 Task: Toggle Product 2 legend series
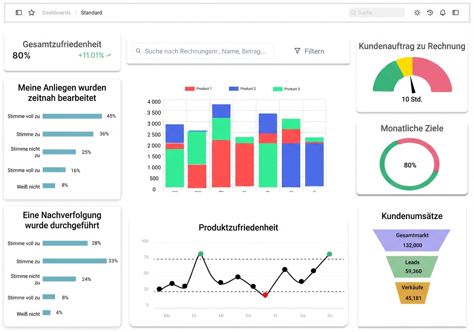242,89
